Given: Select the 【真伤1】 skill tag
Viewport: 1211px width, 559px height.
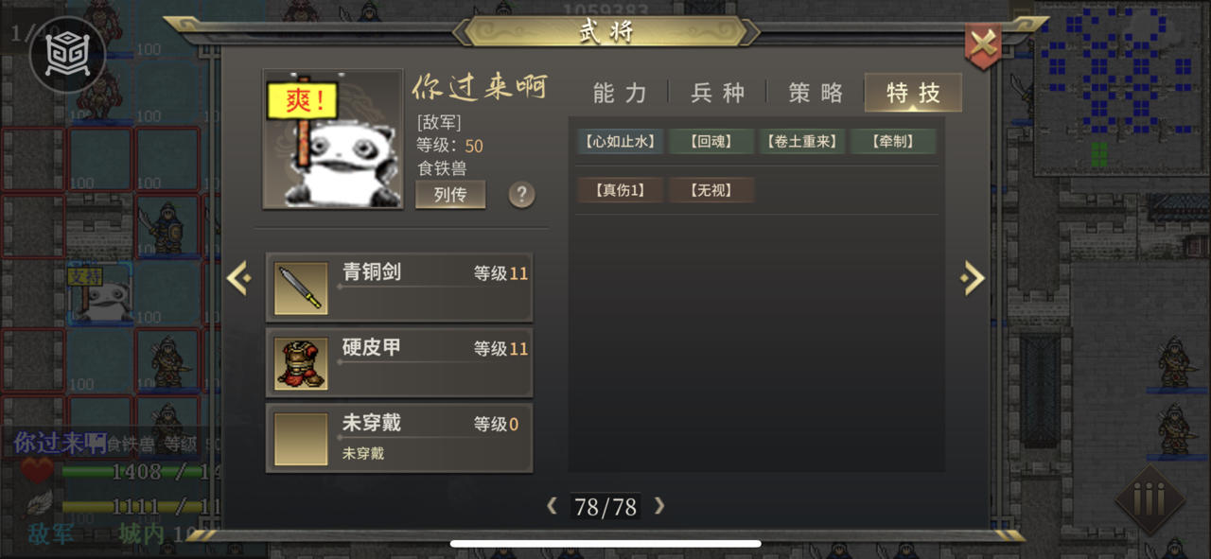Looking at the screenshot, I should pos(620,190).
